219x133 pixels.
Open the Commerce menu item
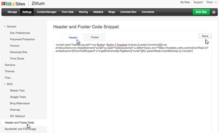click(148, 12)
